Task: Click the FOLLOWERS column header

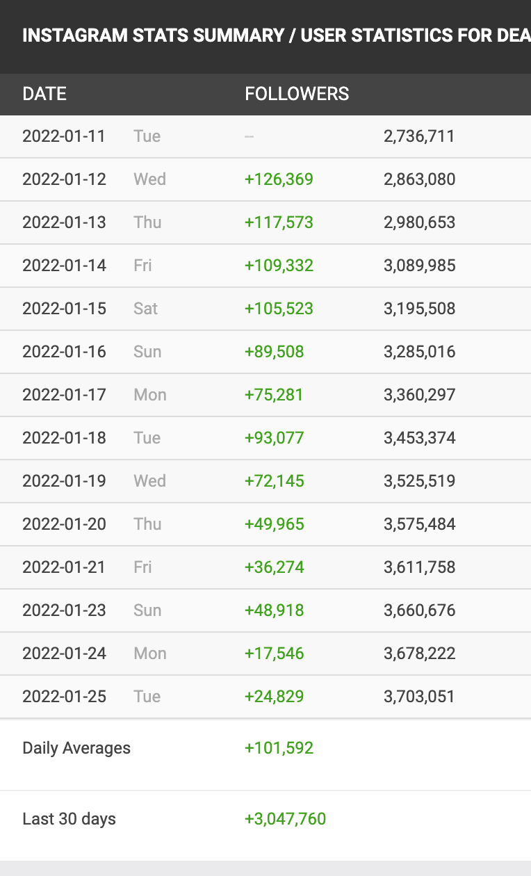Action: click(297, 94)
